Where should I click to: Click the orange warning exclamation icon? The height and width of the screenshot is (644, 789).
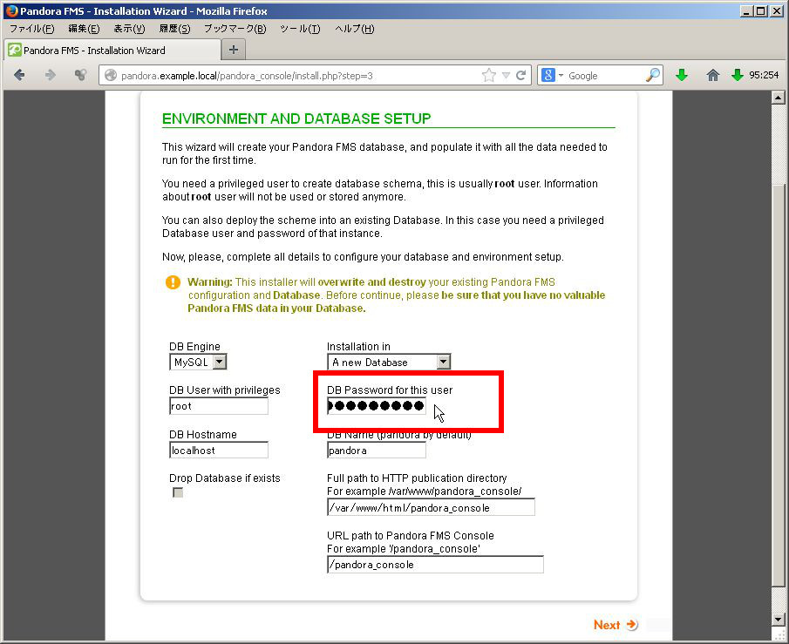tap(173, 282)
